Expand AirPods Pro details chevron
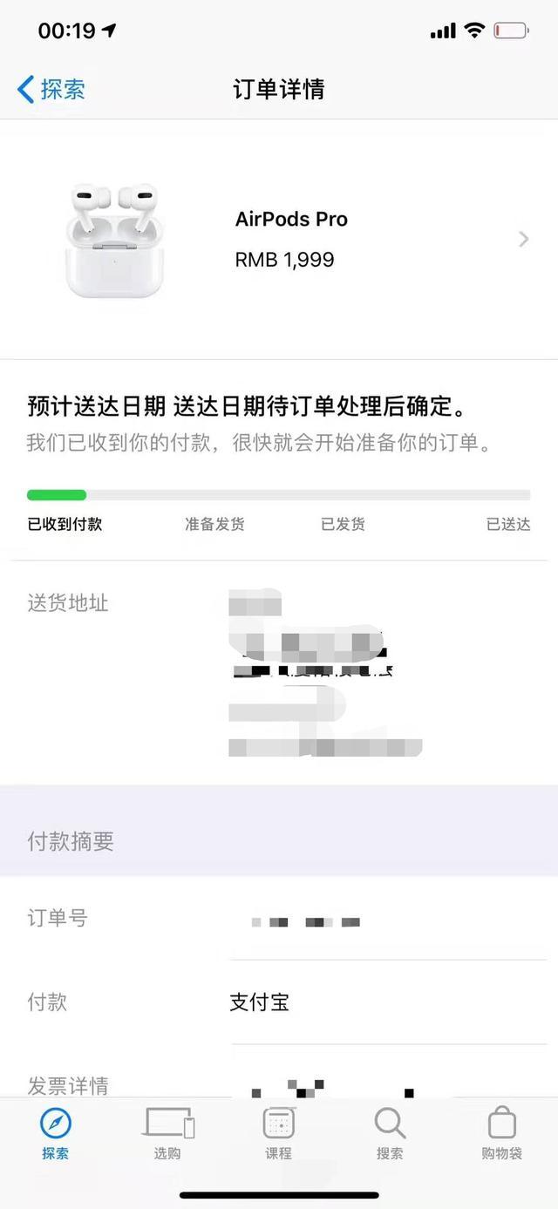This screenshot has height=1209, width=558. pos(524,239)
